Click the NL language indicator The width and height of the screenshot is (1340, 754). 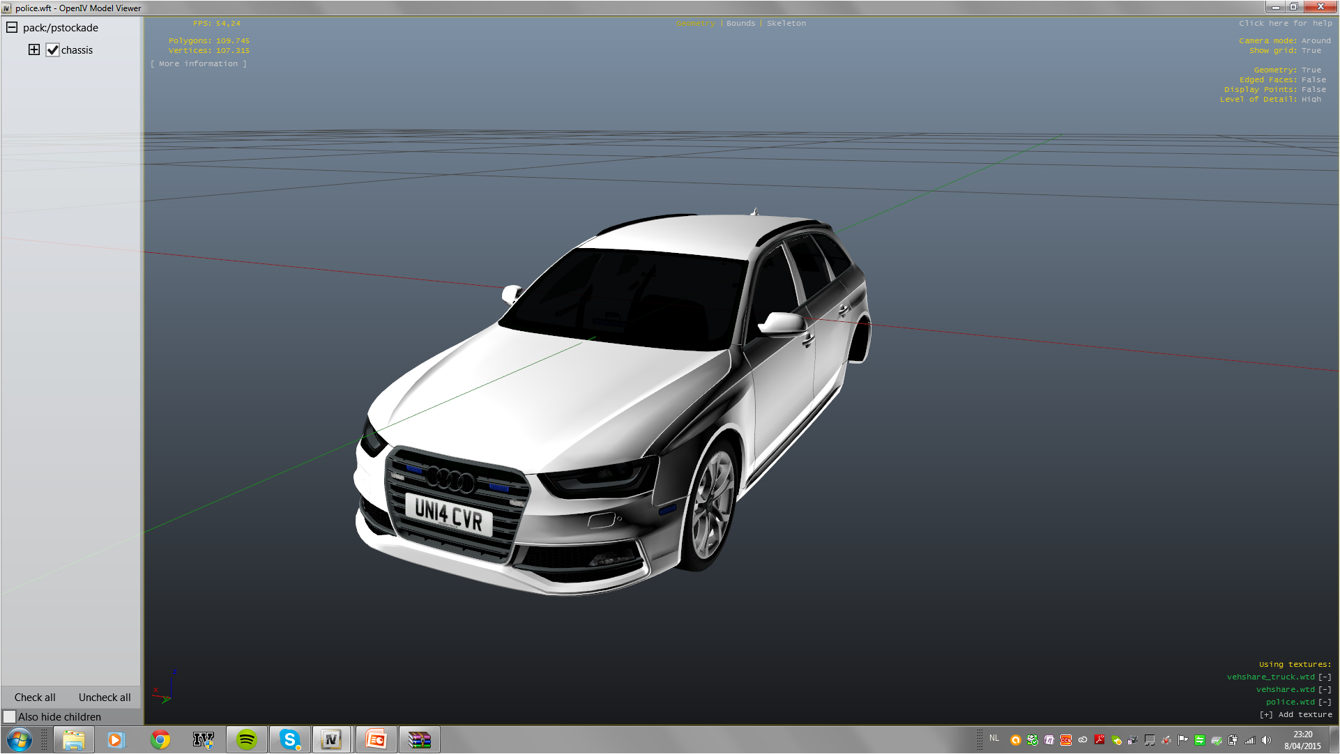(x=994, y=738)
